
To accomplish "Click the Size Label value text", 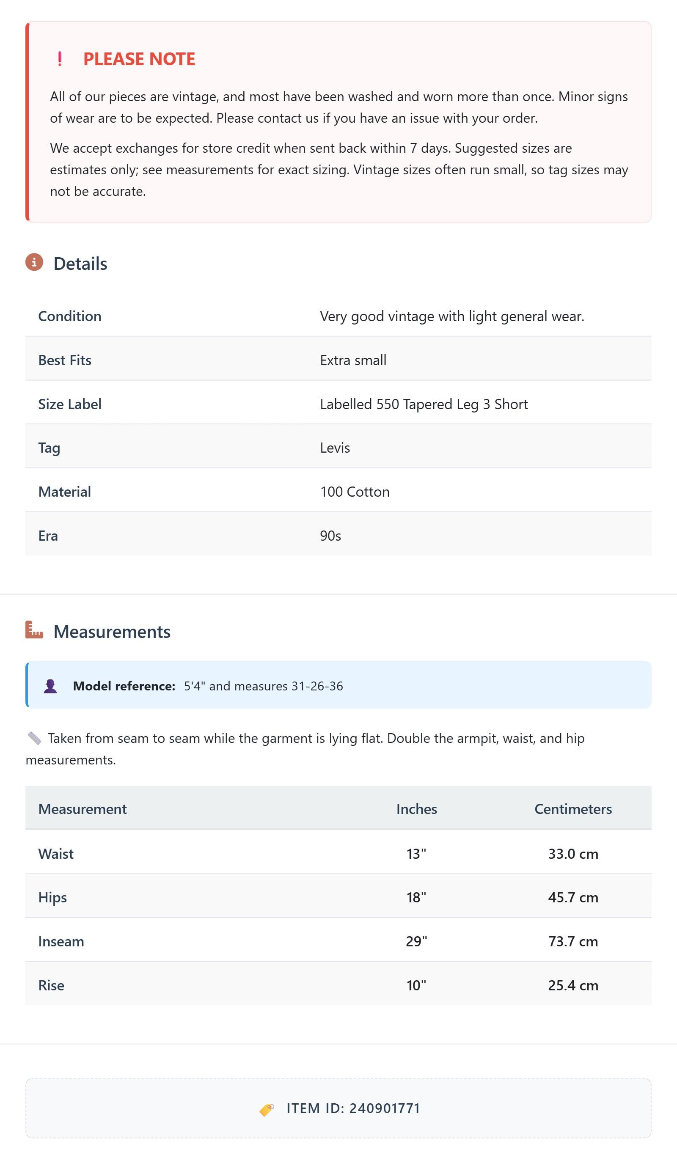I will click(x=424, y=404).
